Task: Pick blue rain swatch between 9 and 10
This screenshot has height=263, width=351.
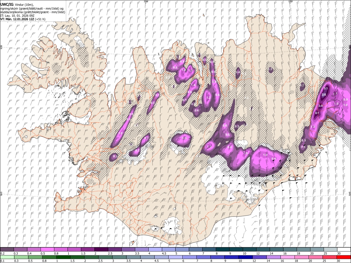Action: coord(231,257)
